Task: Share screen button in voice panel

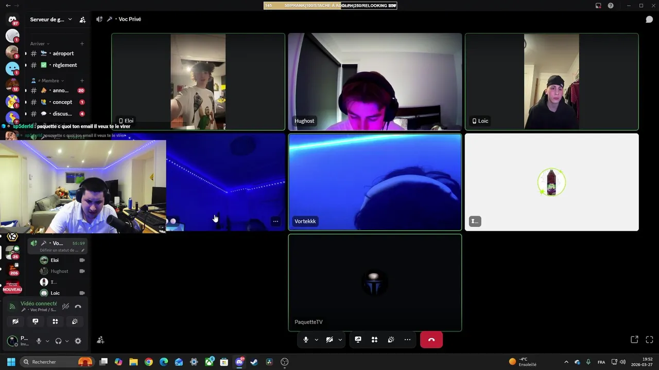Action: 36,321
